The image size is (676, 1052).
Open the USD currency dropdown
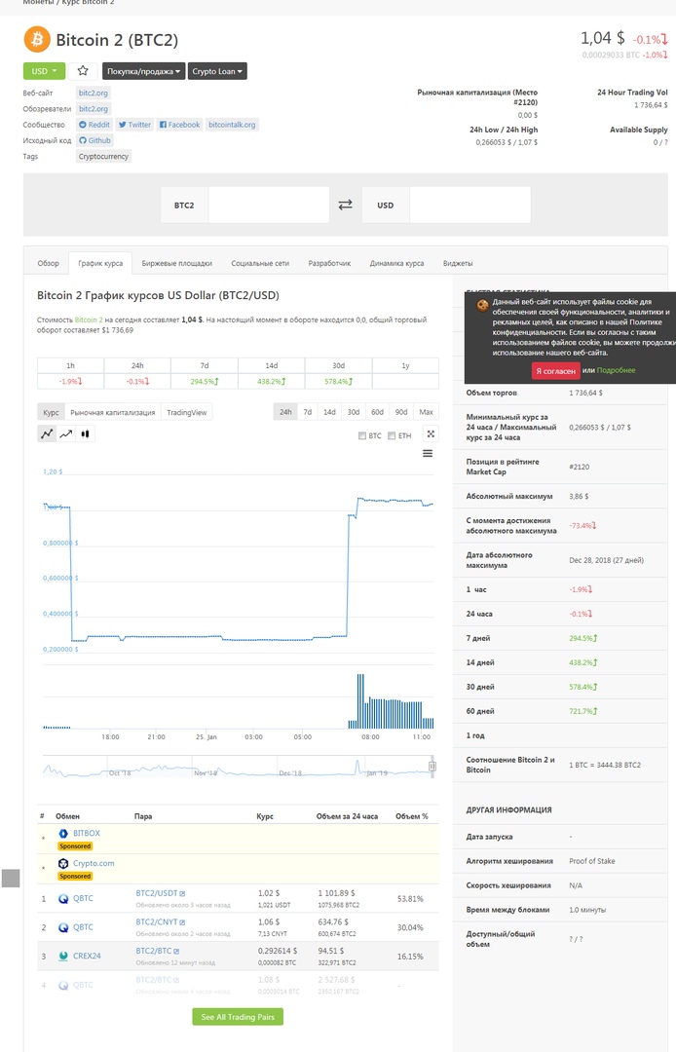(44, 71)
